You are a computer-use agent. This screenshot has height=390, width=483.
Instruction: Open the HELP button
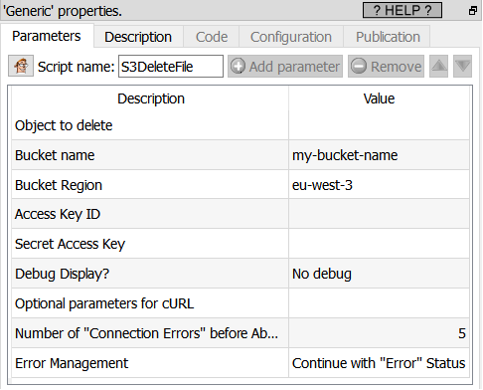click(x=402, y=10)
